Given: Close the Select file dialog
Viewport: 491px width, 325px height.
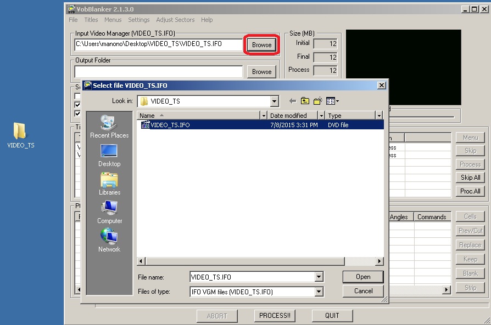Looking at the screenshot, I should [381, 85].
